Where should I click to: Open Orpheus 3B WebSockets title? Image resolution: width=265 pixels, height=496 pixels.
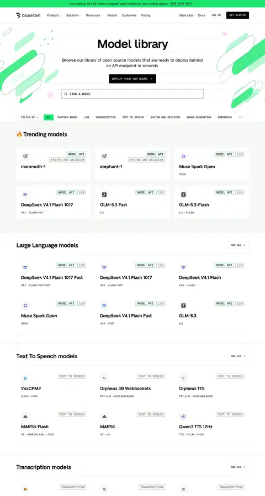tap(125, 389)
